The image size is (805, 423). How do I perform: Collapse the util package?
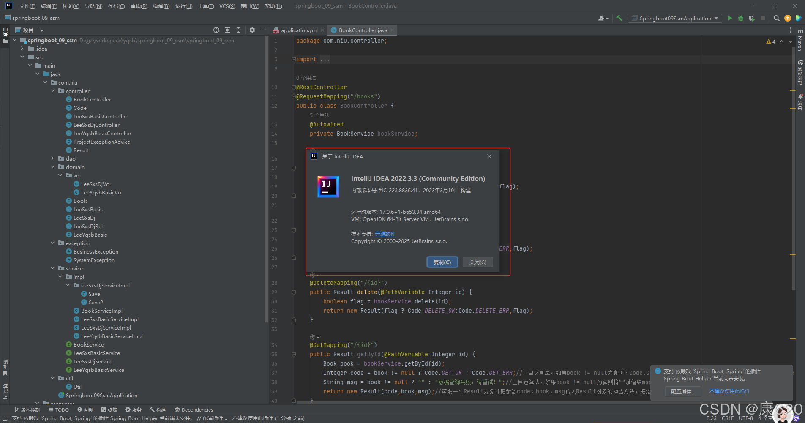[x=53, y=378]
